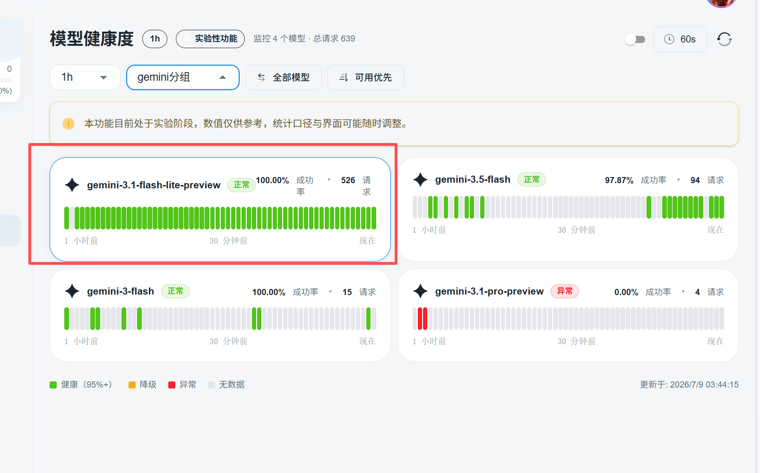Select the gemini-3.5-flash model name
760x473 pixels.
473,180
